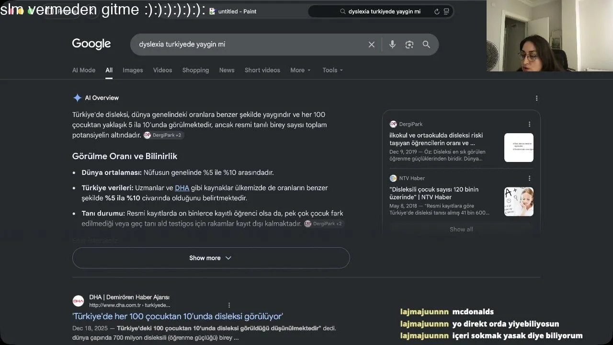Viewport: 613px width, 345px height.
Task: Click the NTV Haber article thumbnail
Action: (519, 202)
